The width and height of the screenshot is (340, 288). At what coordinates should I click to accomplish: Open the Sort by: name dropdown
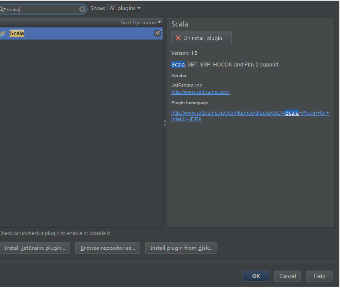point(141,23)
